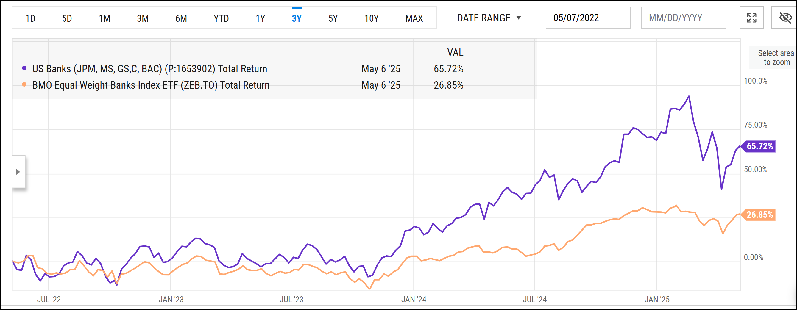The width and height of the screenshot is (797, 310).
Task: Click the 75.00% y-axis label
Action: point(756,125)
